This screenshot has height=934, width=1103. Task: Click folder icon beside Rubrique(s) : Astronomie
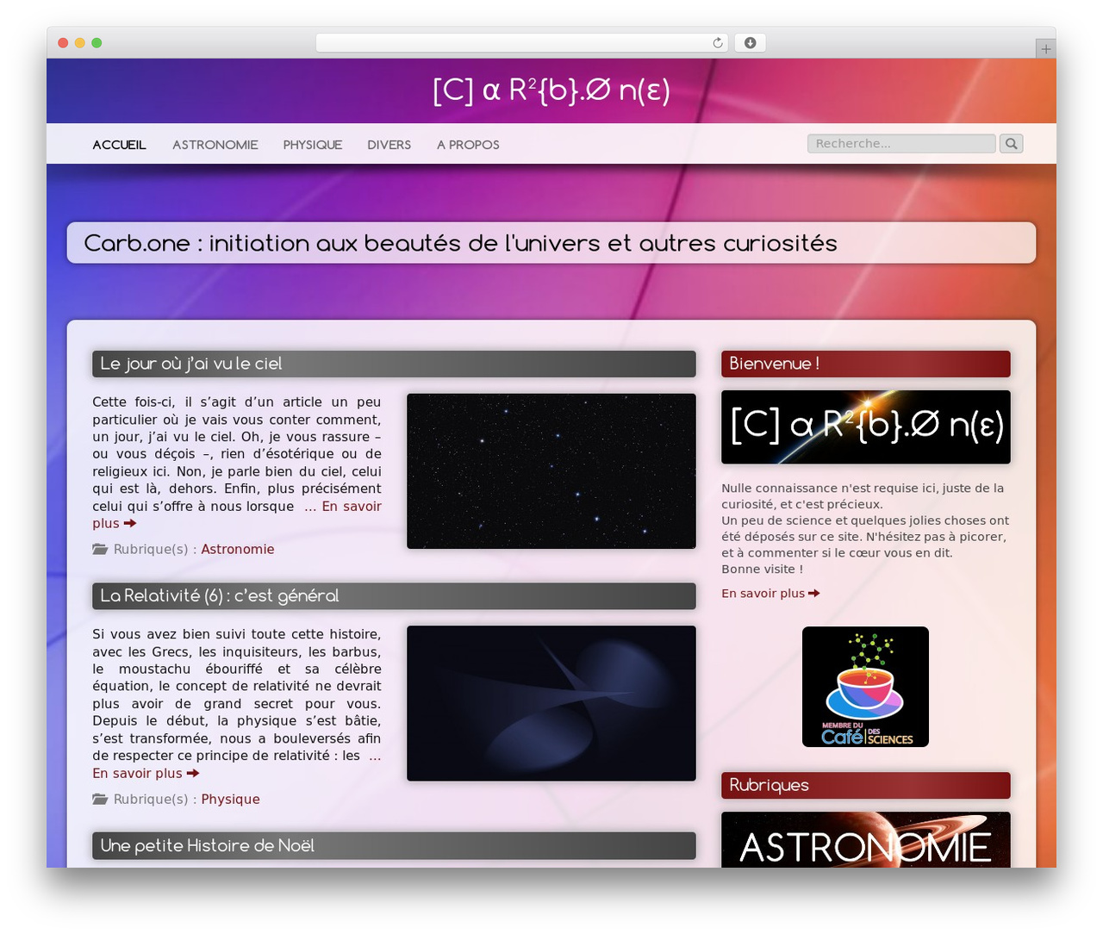pyautogui.click(x=100, y=549)
